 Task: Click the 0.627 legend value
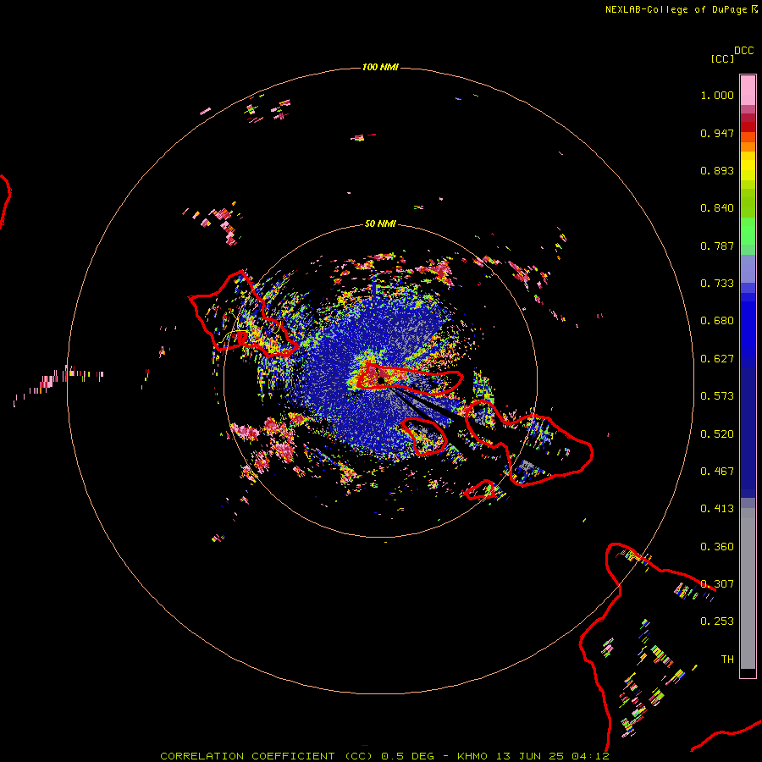[717, 359]
